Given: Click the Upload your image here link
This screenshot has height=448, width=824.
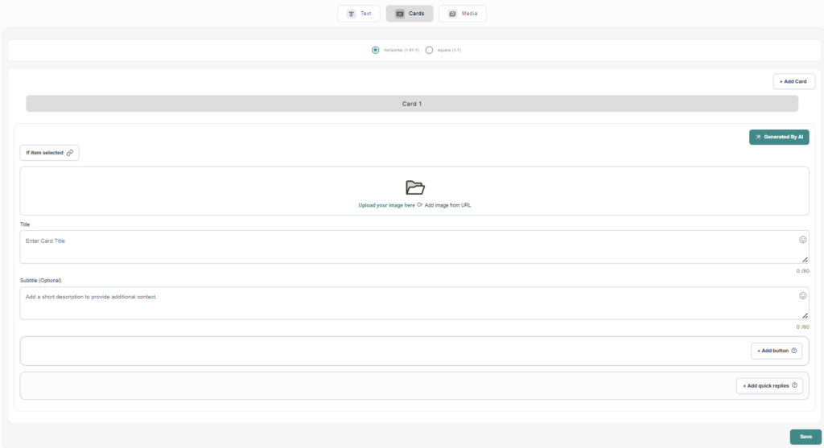Looking at the screenshot, I should click(x=386, y=206).
